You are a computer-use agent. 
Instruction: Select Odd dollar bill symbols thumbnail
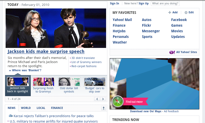pyautogui.click(x=69, y=85)
